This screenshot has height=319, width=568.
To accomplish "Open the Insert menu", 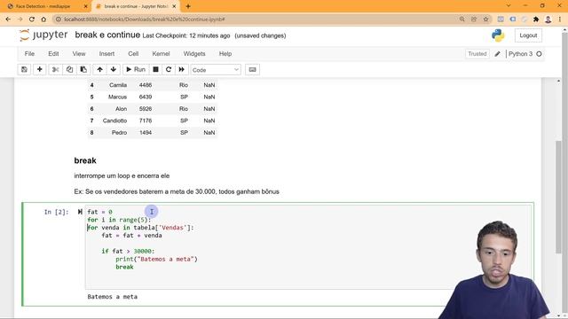I will click(x=106, y=53).
